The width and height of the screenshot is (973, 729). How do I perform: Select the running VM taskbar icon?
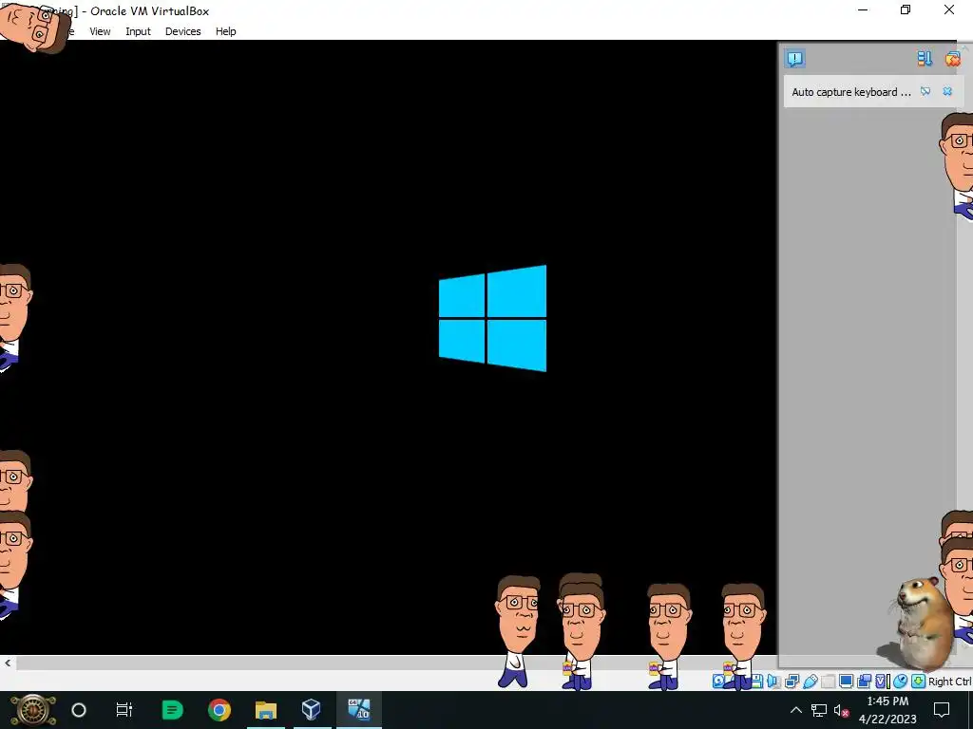358,709
